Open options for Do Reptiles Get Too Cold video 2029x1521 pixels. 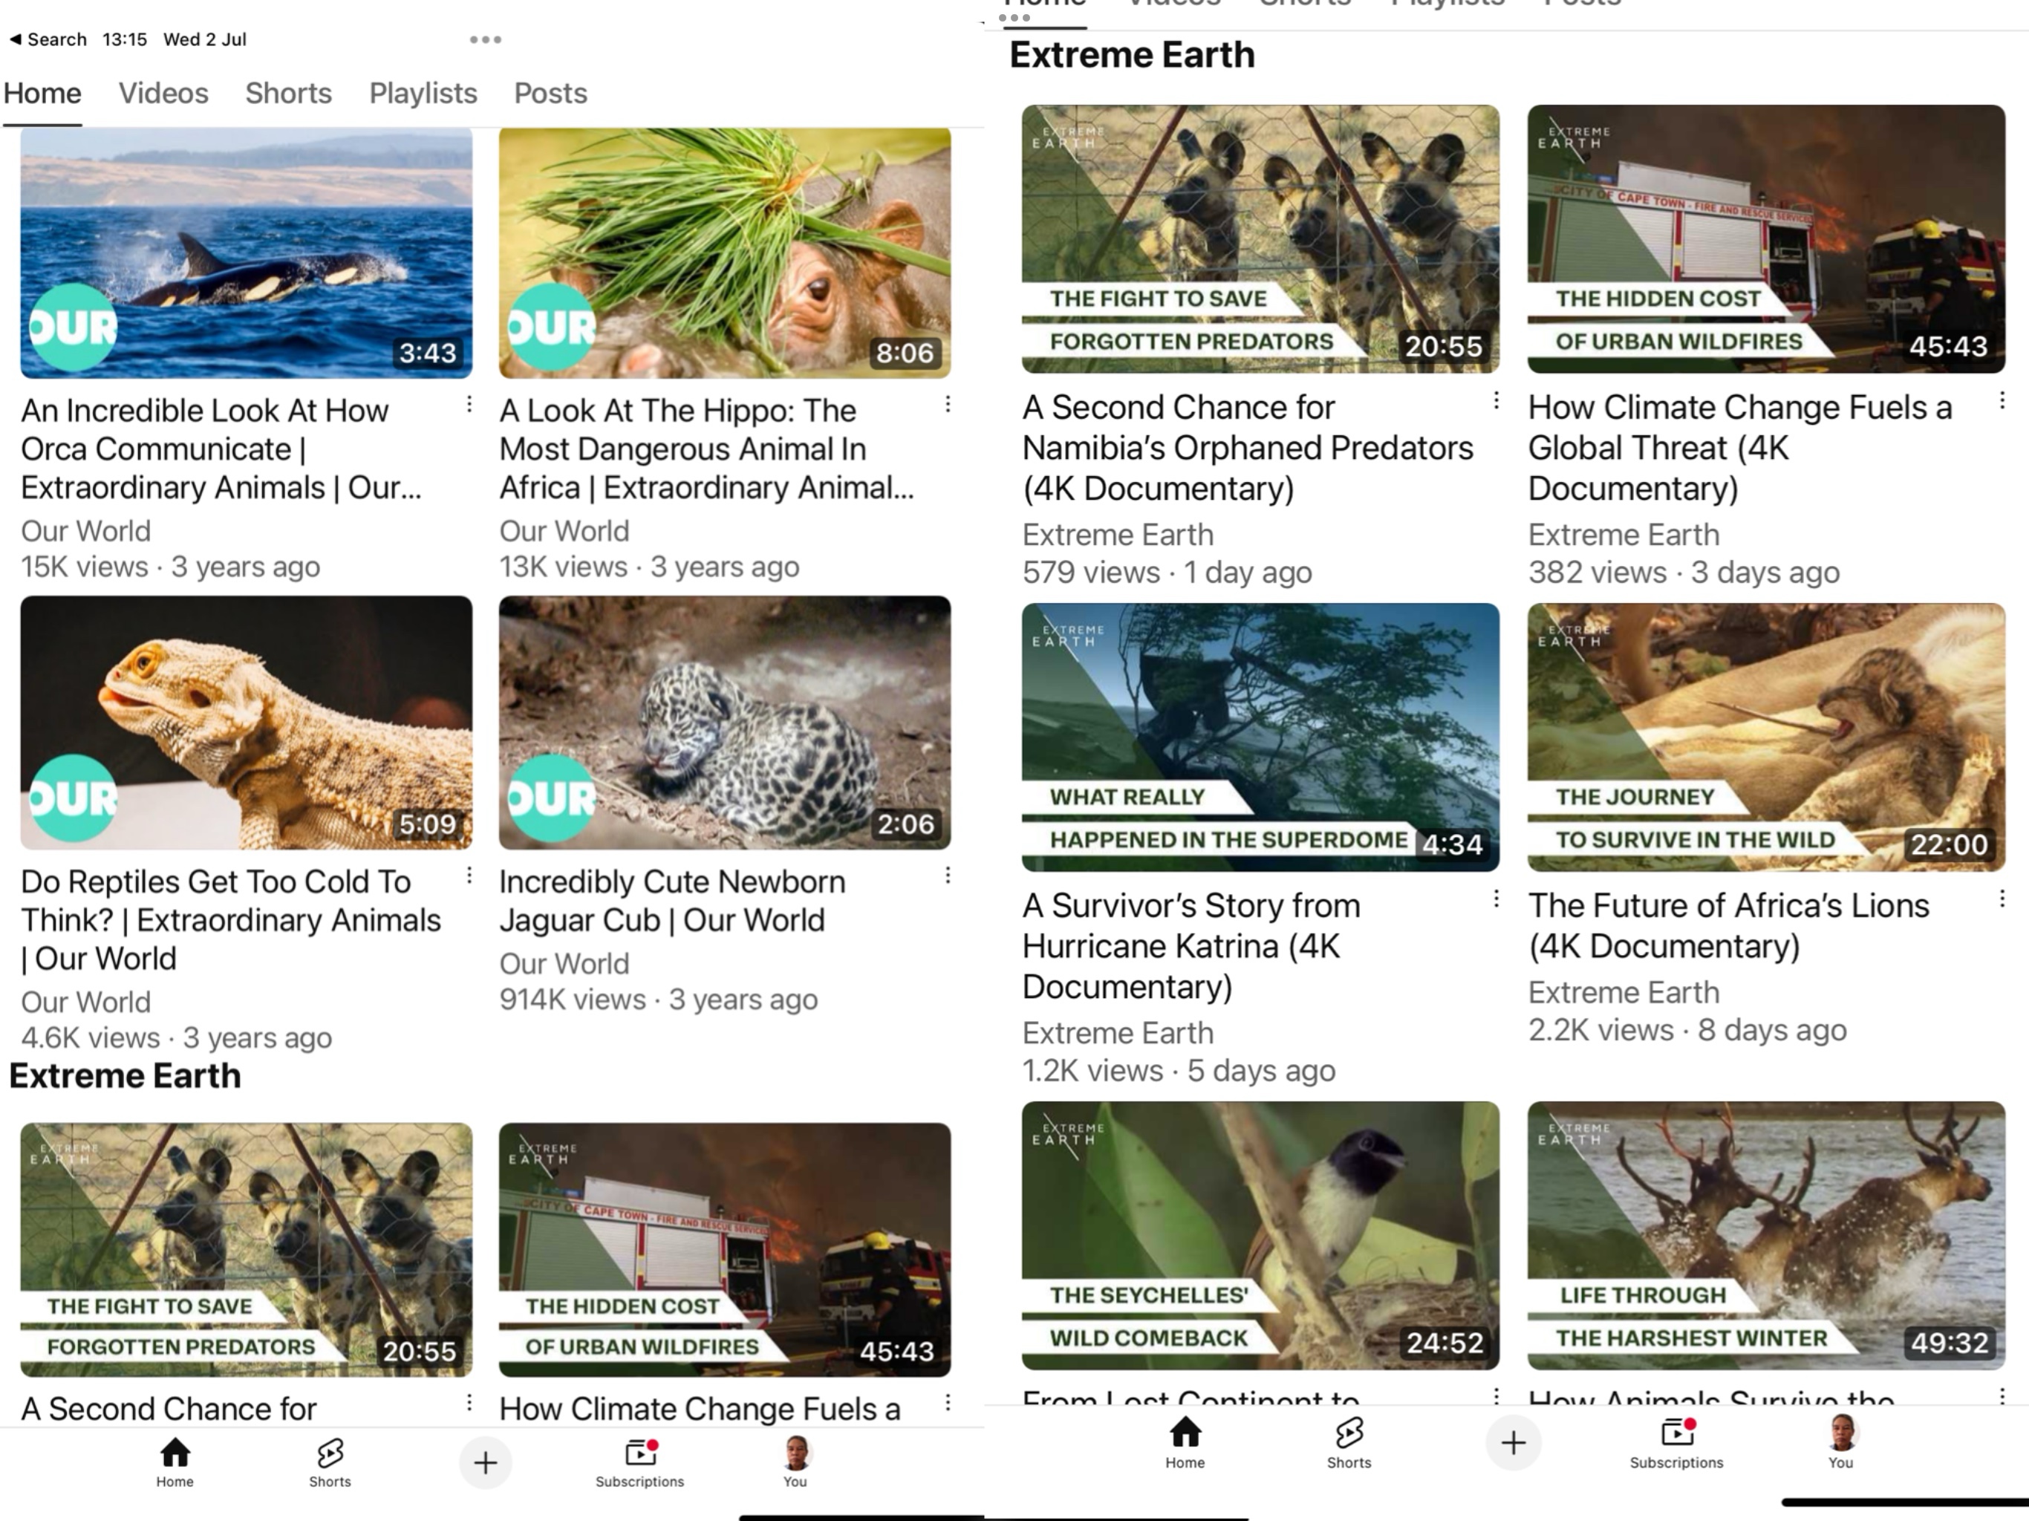(x=469, y=875)
